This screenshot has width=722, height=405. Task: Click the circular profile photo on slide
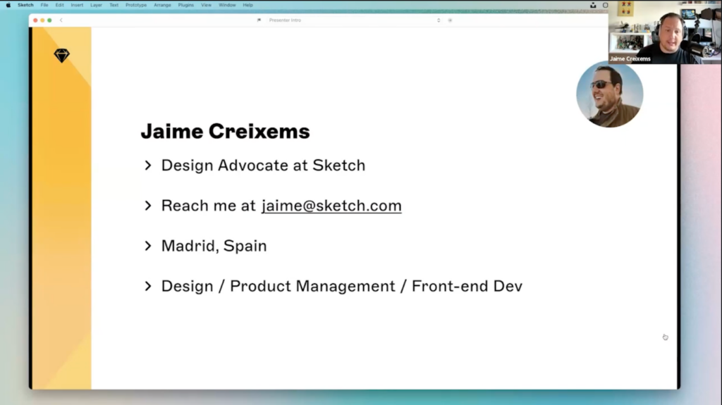pos(610,94)
